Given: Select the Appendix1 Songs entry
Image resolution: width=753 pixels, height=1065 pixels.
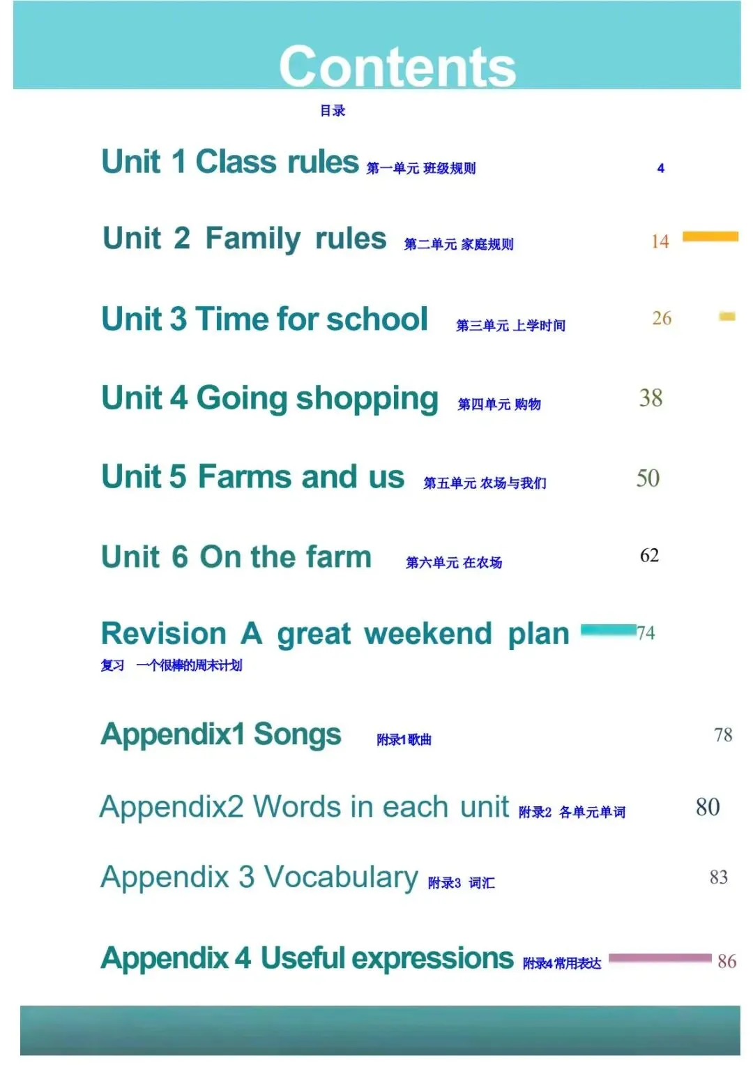Looking at the screenshot, I should click(x=222, y=735).
